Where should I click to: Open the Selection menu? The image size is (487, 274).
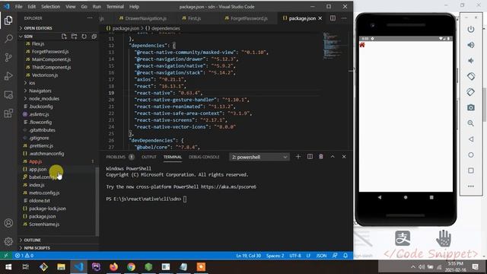click(50, 7)
